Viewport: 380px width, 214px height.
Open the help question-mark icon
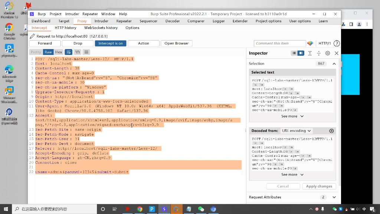pyautogui.click(x=337, y=43)
